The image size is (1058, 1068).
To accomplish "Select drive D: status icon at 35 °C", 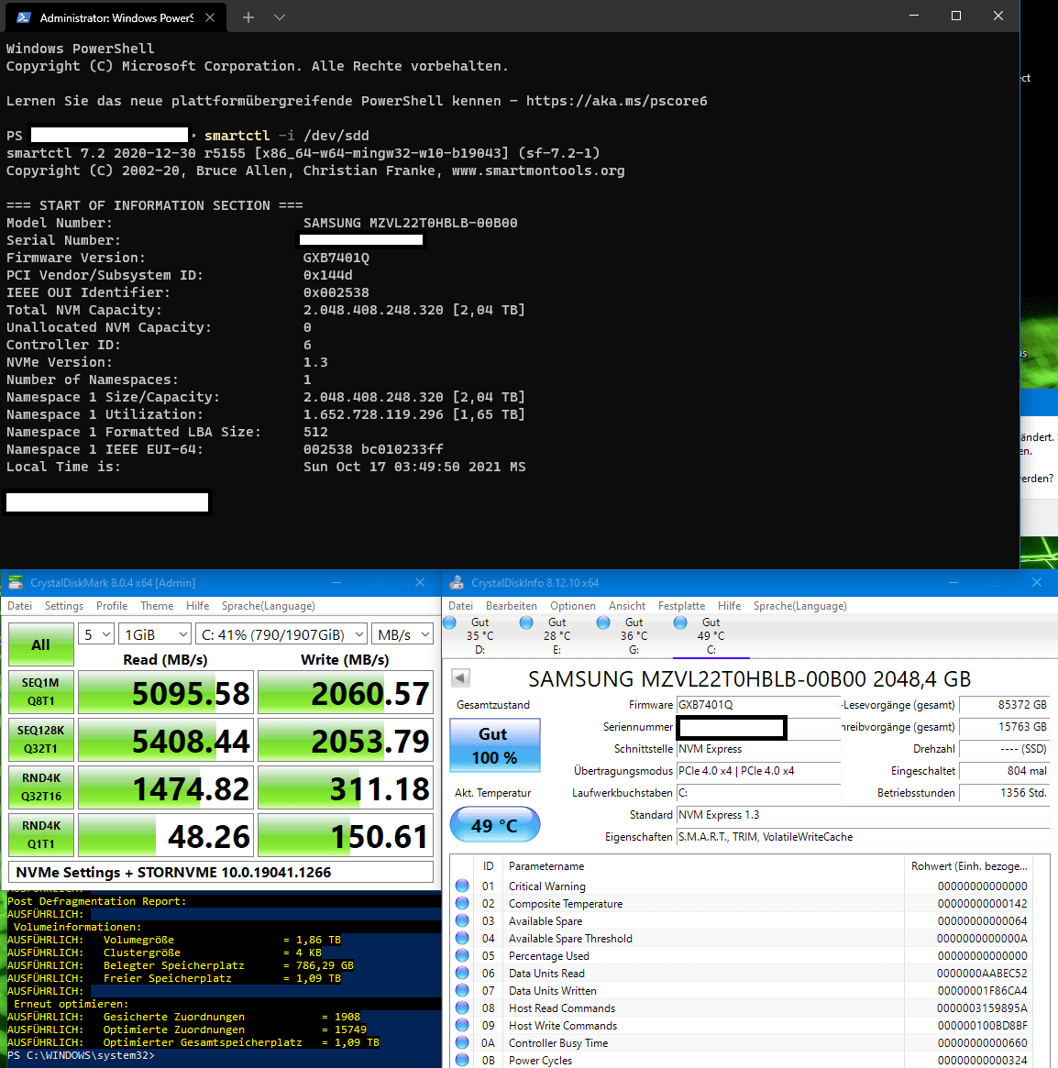I will click(449, 622).
